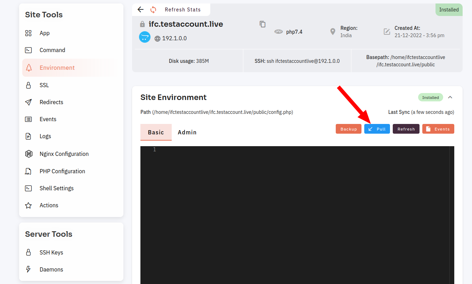Viewport: 472px width, 284px height.
Task: Click the Nginx Configuration hexagon icon
Action: tap(29, 154)
